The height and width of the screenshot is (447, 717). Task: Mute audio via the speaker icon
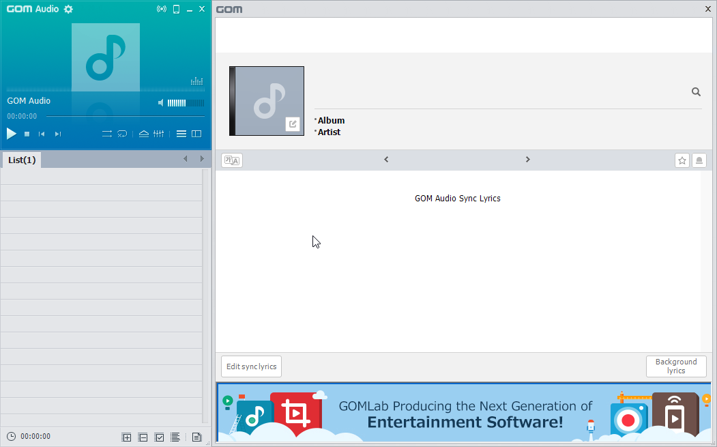click(x=161, y=103)
